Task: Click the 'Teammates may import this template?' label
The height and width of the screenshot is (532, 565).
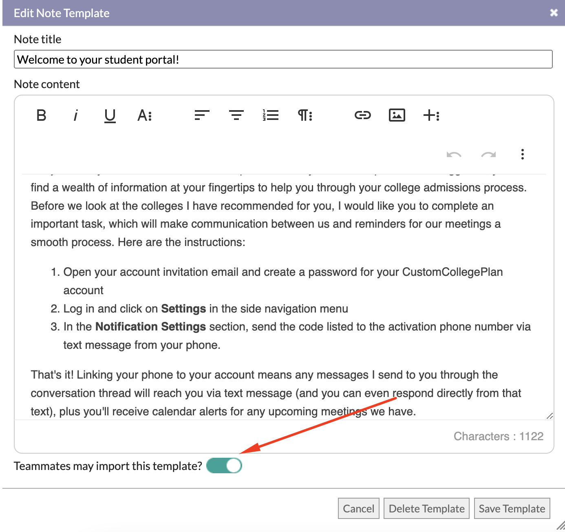Action: click(108, 466)
